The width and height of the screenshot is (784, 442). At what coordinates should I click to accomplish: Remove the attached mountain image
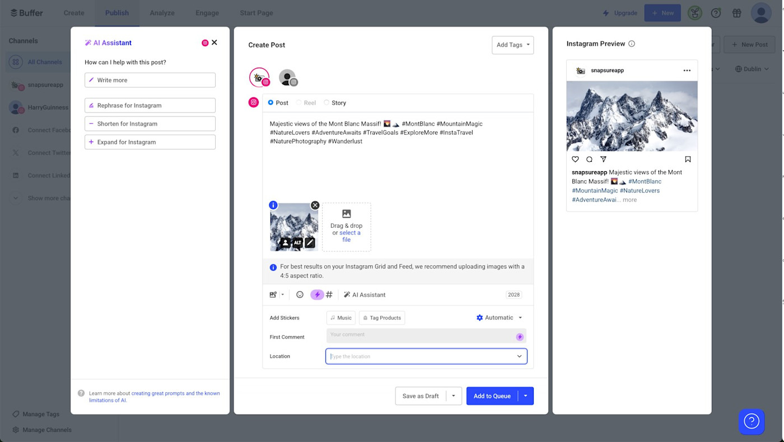coord(315,205)
